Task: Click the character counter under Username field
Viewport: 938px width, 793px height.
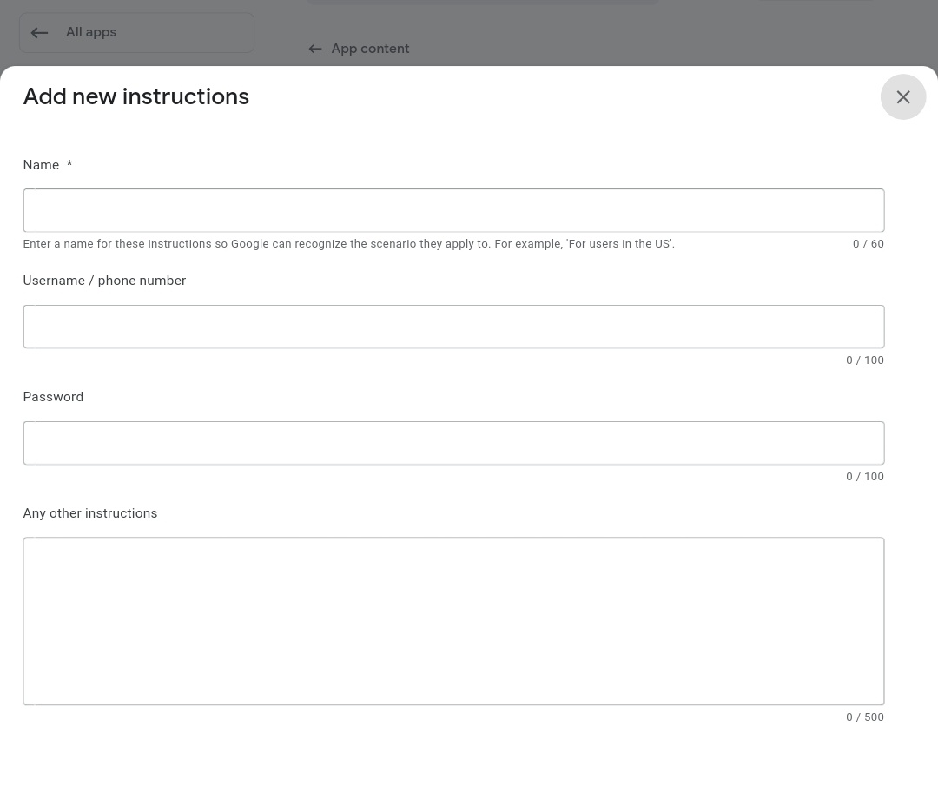Action: (864, 360)
